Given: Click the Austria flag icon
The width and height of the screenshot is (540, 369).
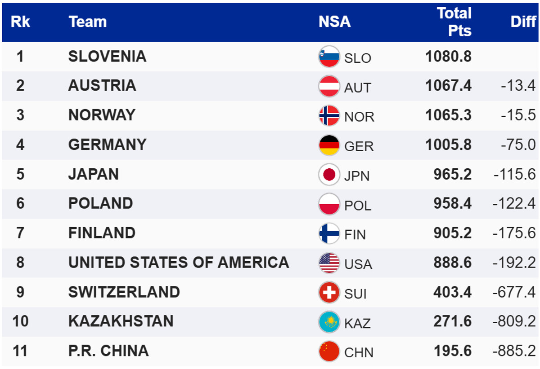Looking at the screenshot, I should 329,86.
